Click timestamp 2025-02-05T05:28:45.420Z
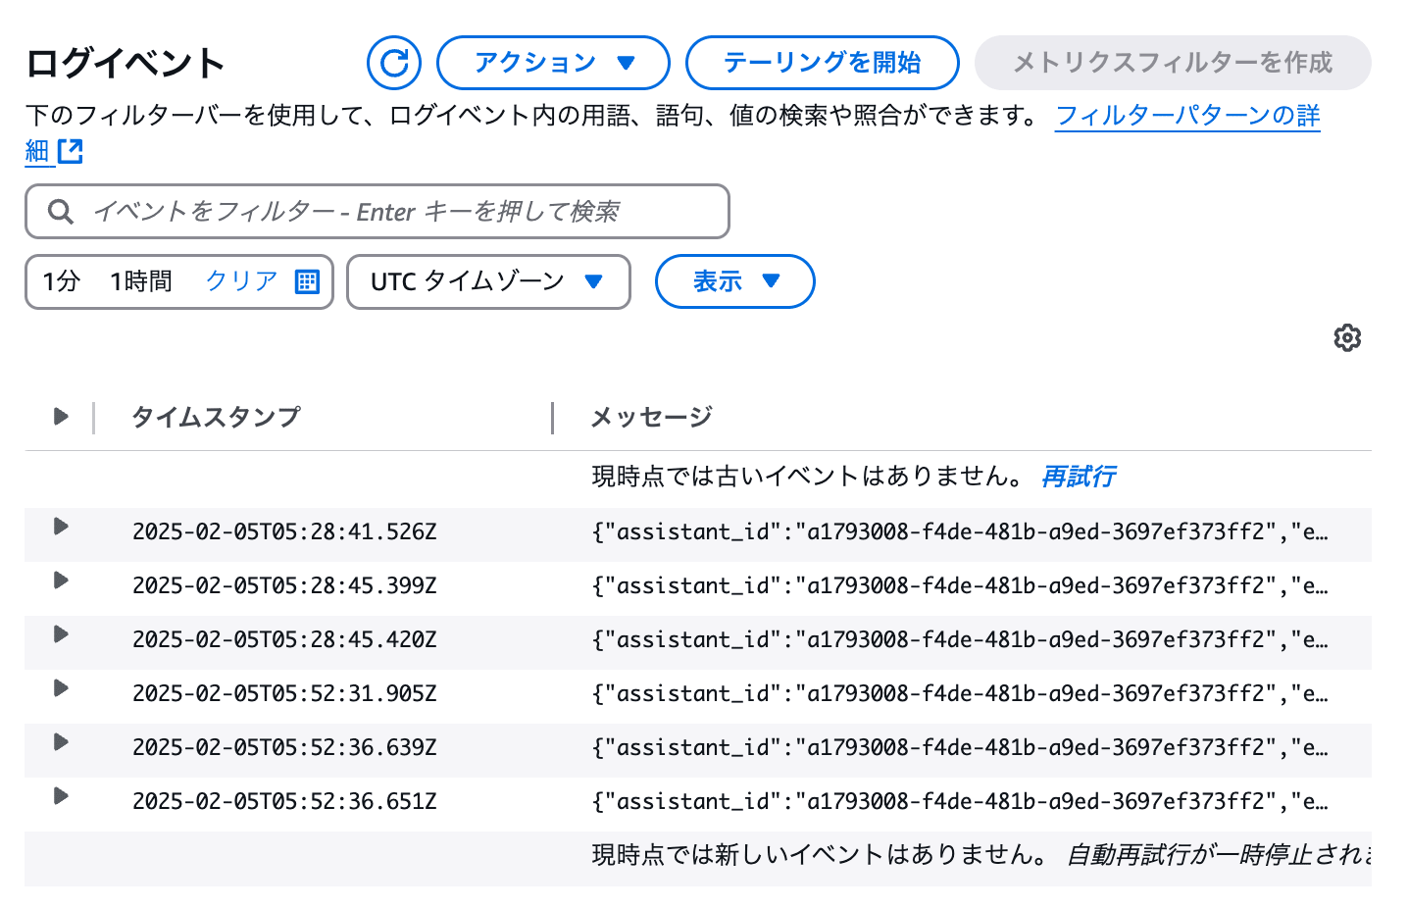 [x=284, y=639]
